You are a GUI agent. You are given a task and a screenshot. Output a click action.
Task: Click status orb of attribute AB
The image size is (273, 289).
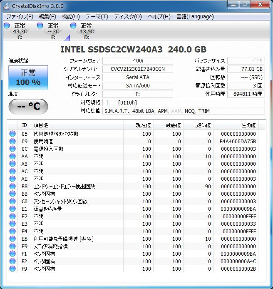click(12, 164)
